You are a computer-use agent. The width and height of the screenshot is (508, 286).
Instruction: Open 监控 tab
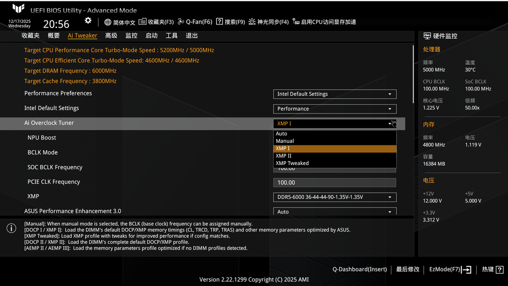131,36
